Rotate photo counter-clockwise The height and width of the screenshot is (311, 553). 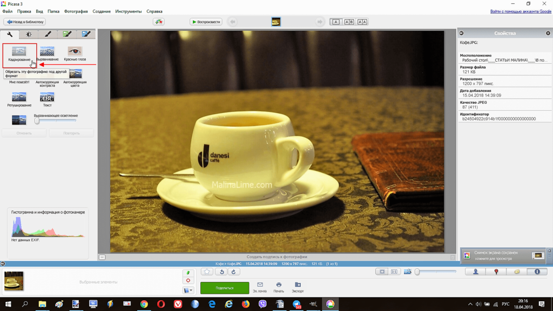pyautogui.click(x=221, y=272)
